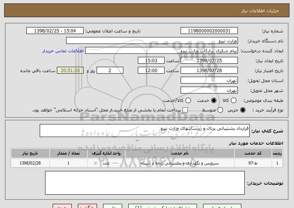Click the تاریخ نیاز column header

coord(30,153)
